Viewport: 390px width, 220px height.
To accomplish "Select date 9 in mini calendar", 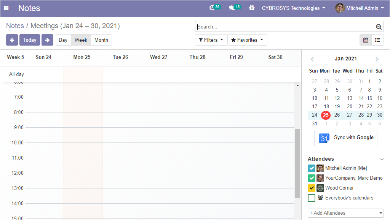I will (x=380, y=90).
